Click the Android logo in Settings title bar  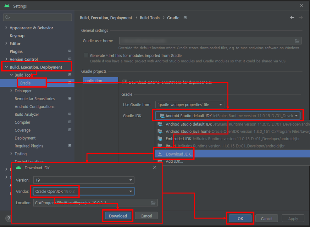7,6
